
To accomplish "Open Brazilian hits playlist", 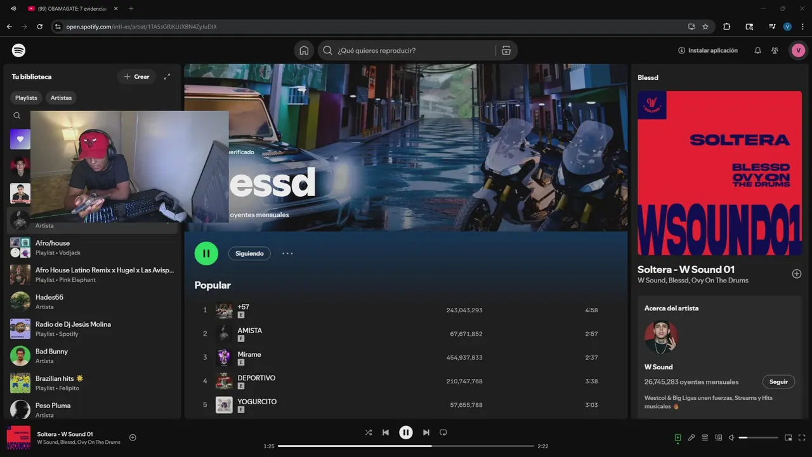I will coord(93,383).
